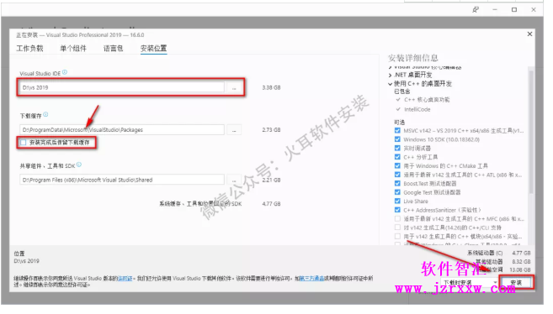Click the info icon beside Visual Studio IDE

coord(65,72)
